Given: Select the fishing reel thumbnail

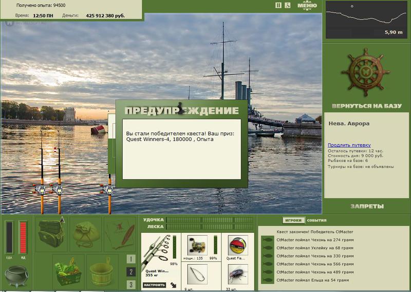Looking at the screenshot, I should pyautogui.click(x=197, y=245).
